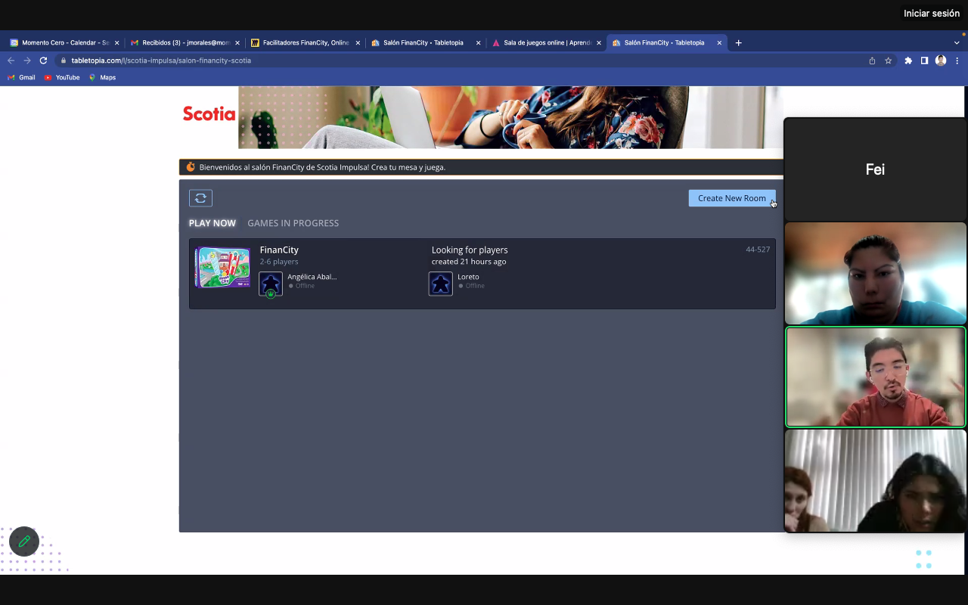Screen dimensions: 968x605
Task: Close the active Salón FinanCity tab
Action: pos(719,43)
